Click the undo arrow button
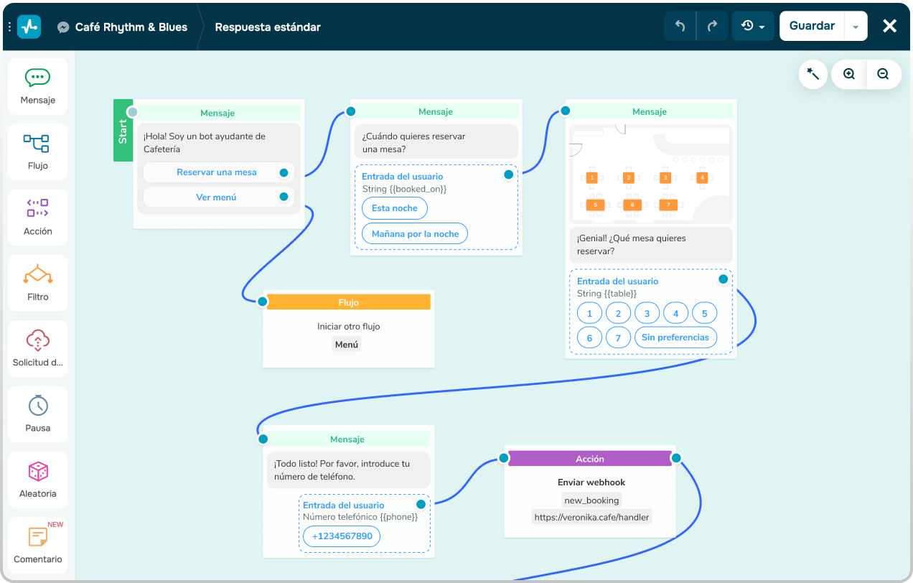The image size is (913, 583). pyautogui.click(x=680, y=26)
